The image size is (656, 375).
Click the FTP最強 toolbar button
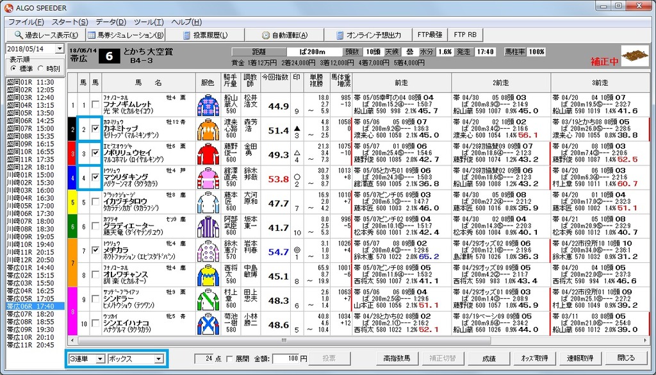[430, 35]
